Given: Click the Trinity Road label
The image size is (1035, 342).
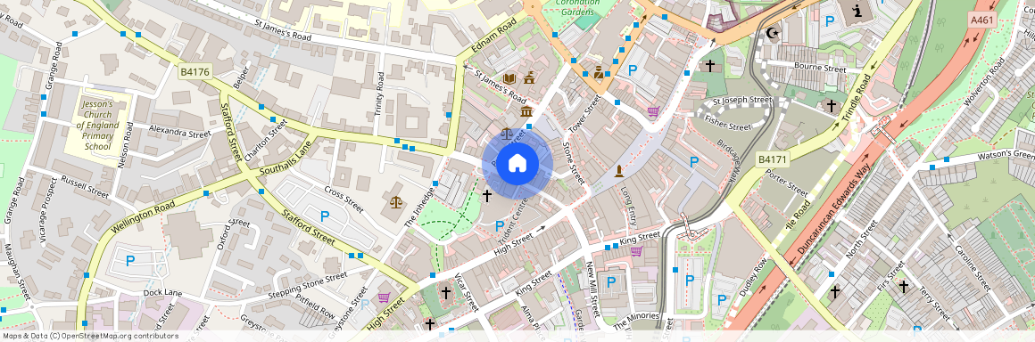Looking at the screenshot, I should (x=379, y=94).
